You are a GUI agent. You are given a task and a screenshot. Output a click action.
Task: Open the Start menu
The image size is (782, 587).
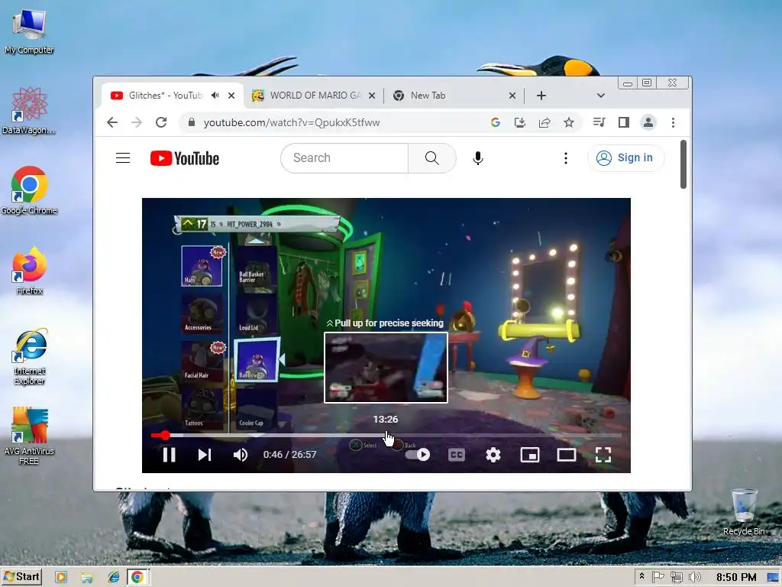pyautogui.click(x=21, y=577)
